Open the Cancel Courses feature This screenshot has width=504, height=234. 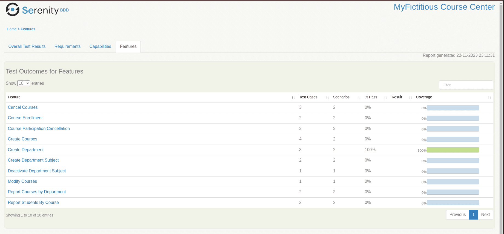coord(23,107)
